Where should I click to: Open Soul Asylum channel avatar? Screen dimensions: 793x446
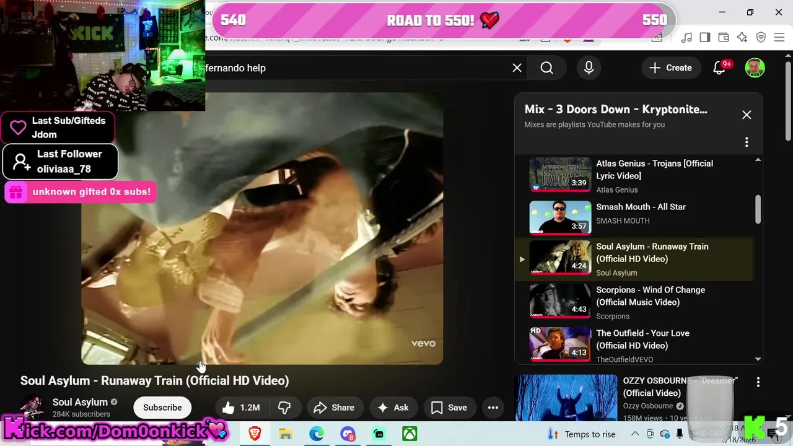[x=32, y=408]
